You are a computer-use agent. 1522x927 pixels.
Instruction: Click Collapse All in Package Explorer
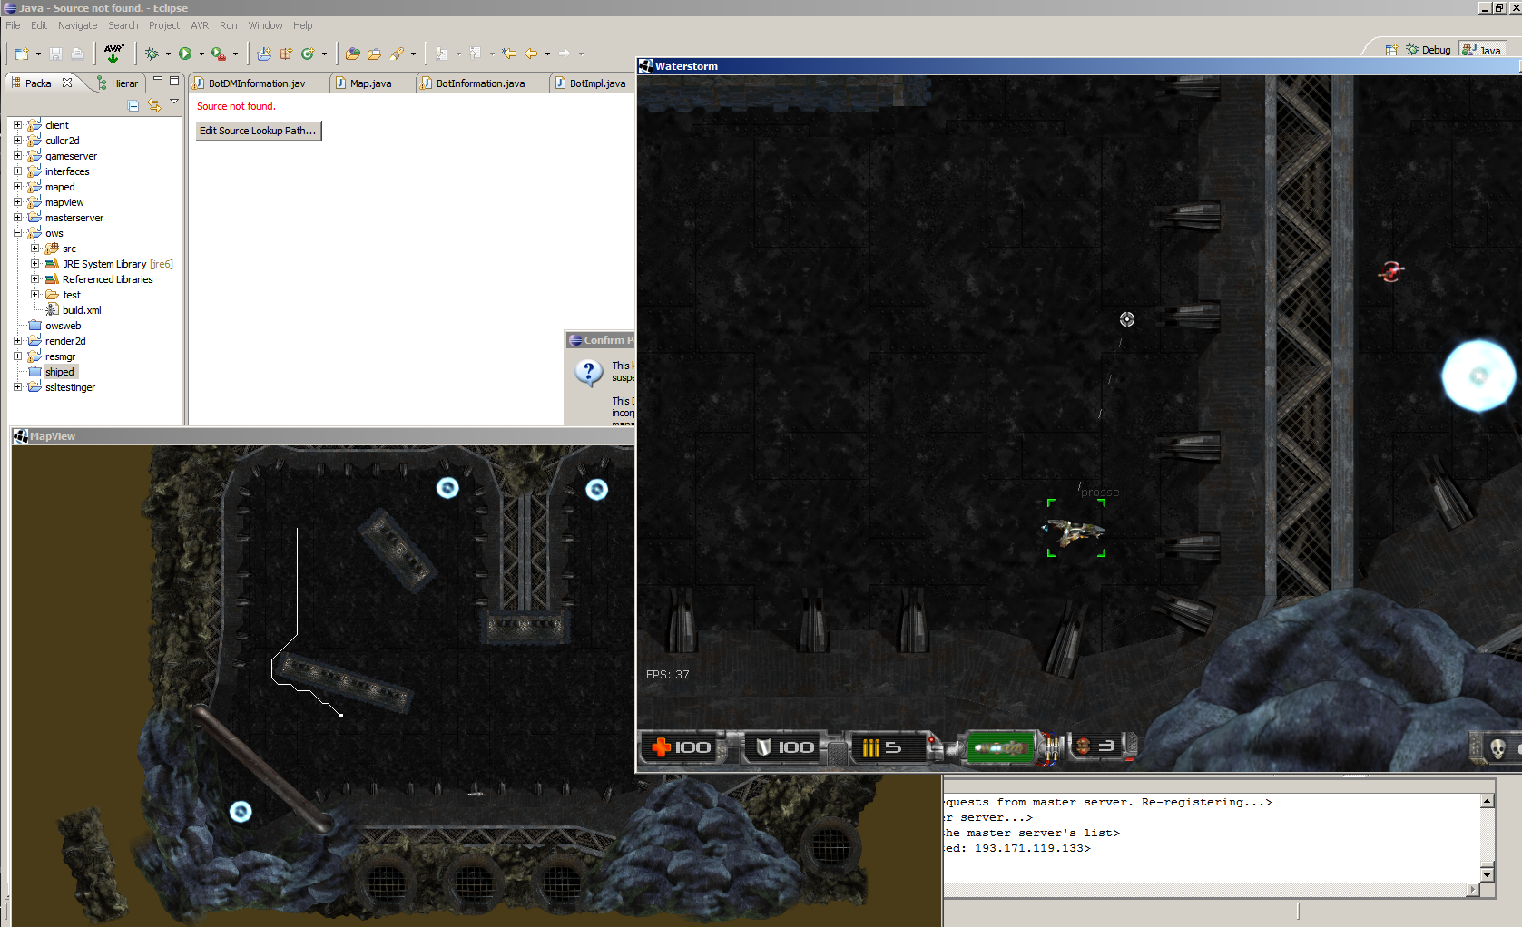[133, 105]
